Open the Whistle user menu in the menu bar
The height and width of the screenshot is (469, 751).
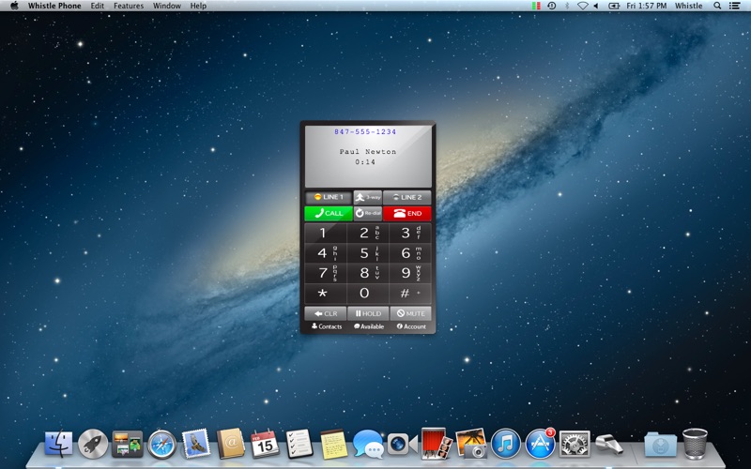pyautogui.click(x=688, y=6)
